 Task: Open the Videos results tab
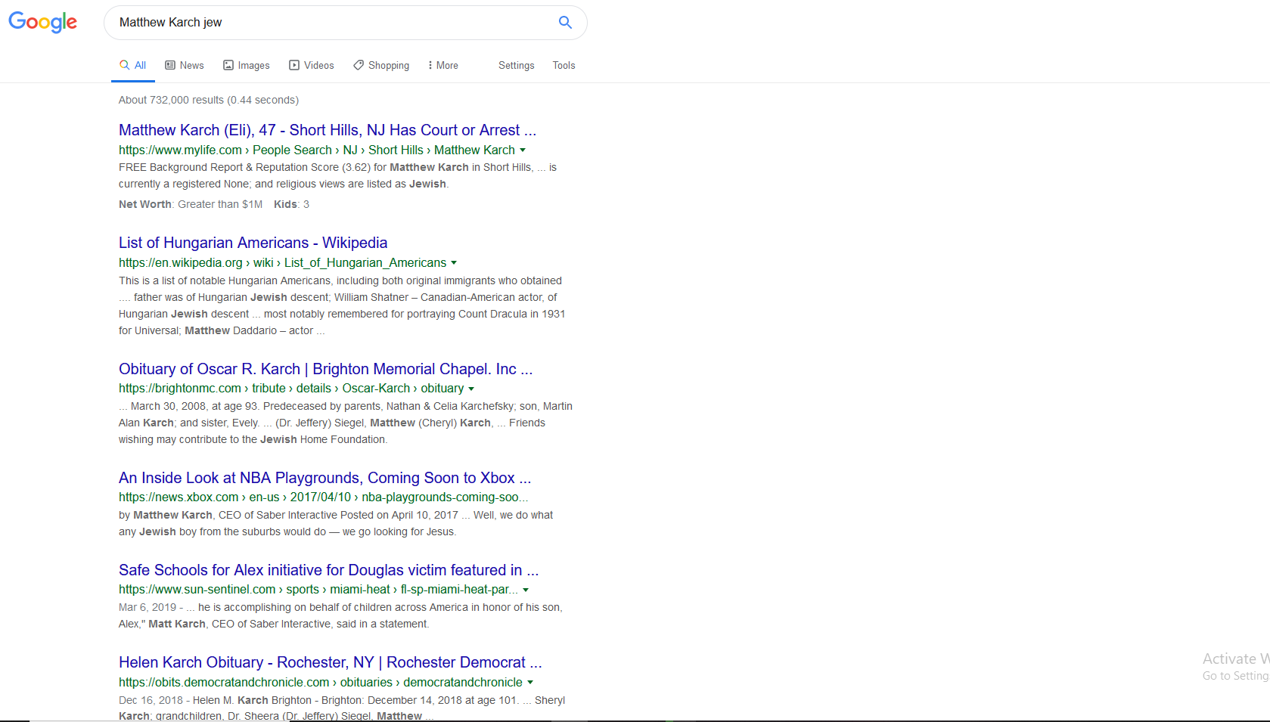[x=312, y=66]
